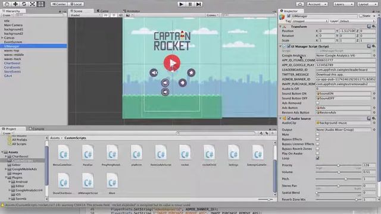Select star button in scene view
The image size is (381, 214).
coord(191,73)
